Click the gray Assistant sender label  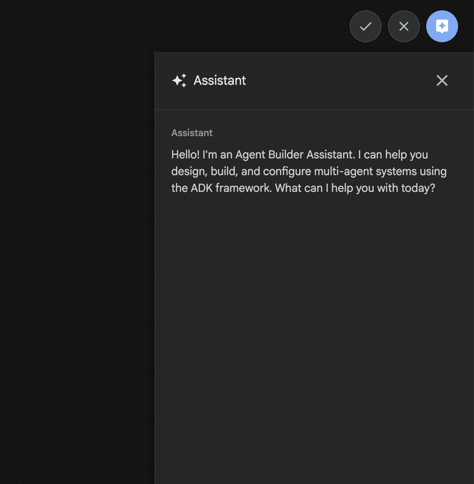tap(192, 133)
